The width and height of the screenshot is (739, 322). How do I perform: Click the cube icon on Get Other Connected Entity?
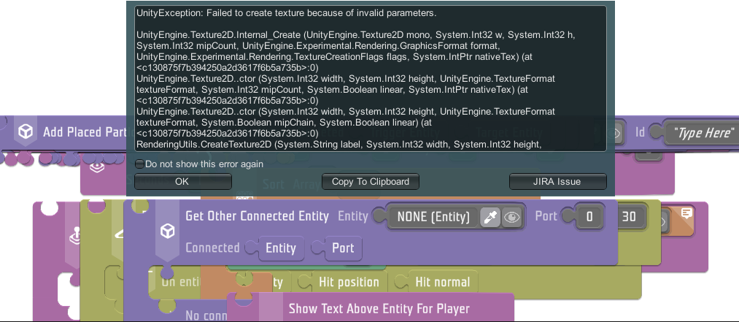(x=168, y=231)
